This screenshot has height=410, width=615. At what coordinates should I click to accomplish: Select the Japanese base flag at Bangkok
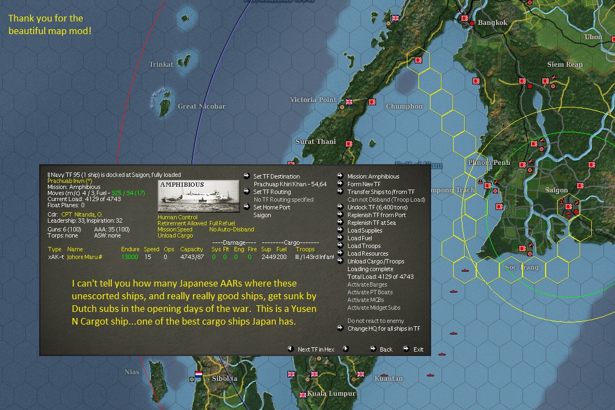[465, 18]
